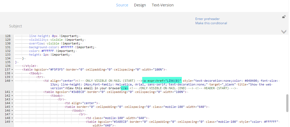This screenshot has width=290, height=127.
Task: Collapse the tbody fold at line 138
Action: [x=13, y=73]
